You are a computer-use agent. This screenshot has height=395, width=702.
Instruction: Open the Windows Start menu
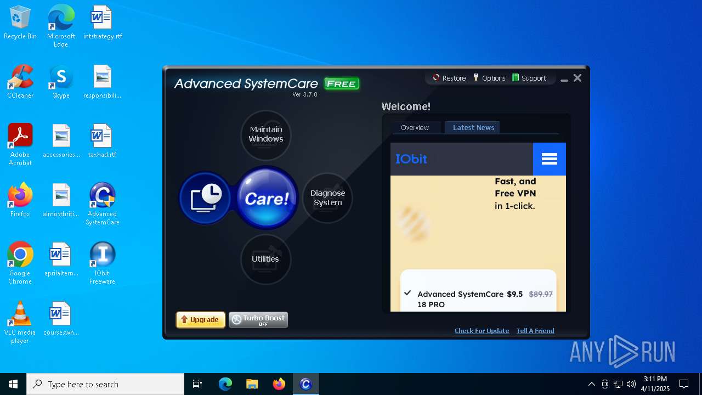13,384
